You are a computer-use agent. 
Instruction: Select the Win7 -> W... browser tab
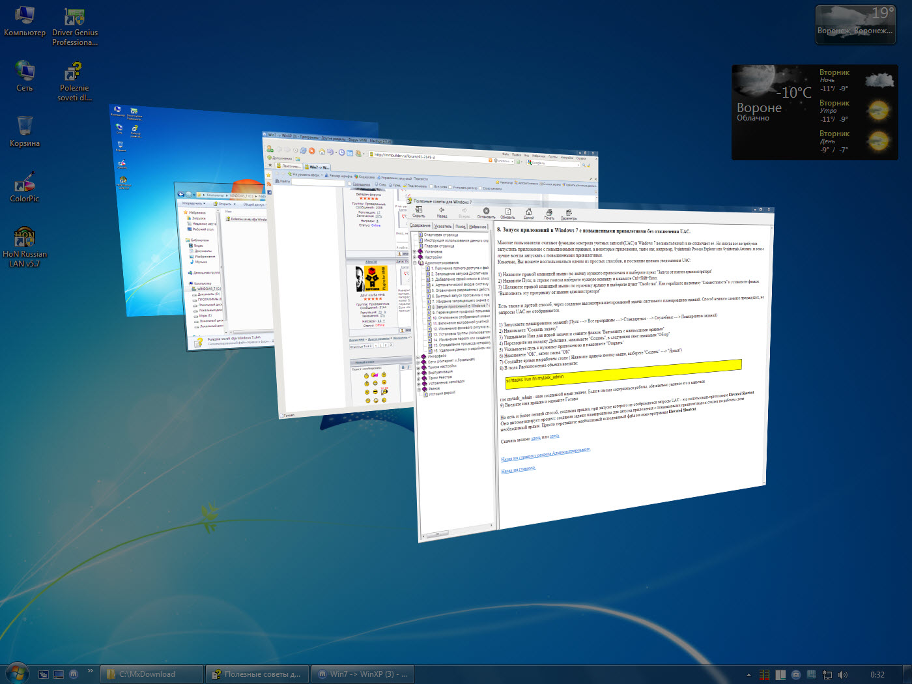point(317,167)
